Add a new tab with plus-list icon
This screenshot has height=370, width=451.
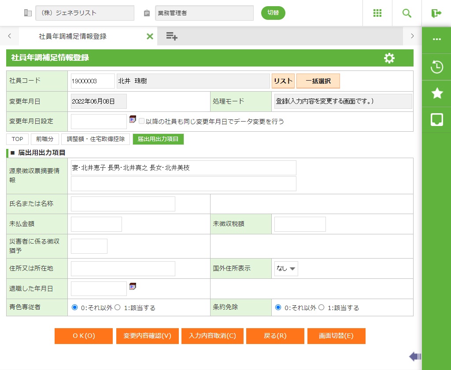(x=171, y=36)
